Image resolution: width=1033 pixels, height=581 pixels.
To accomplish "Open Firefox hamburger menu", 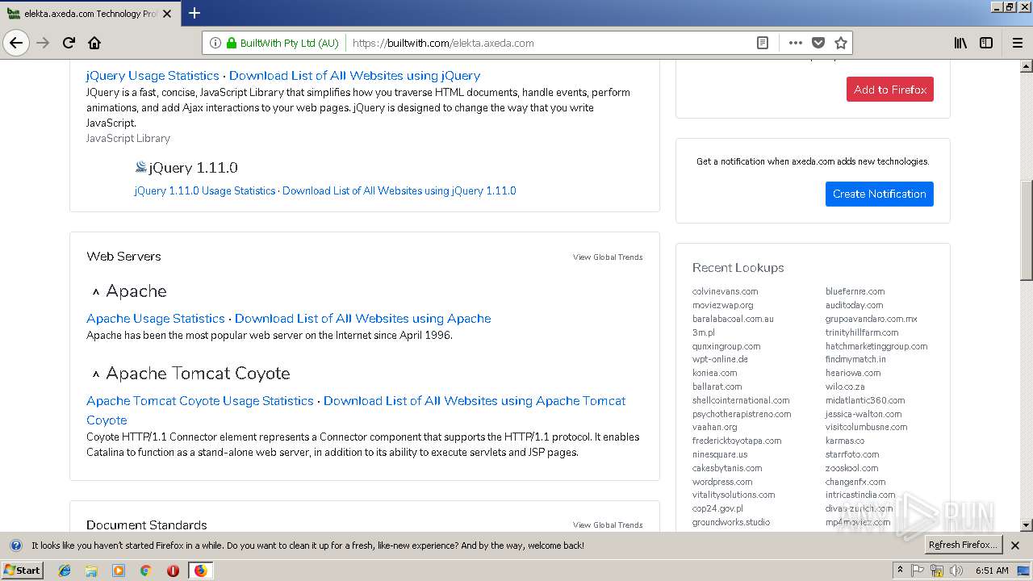I will 1018,43.
